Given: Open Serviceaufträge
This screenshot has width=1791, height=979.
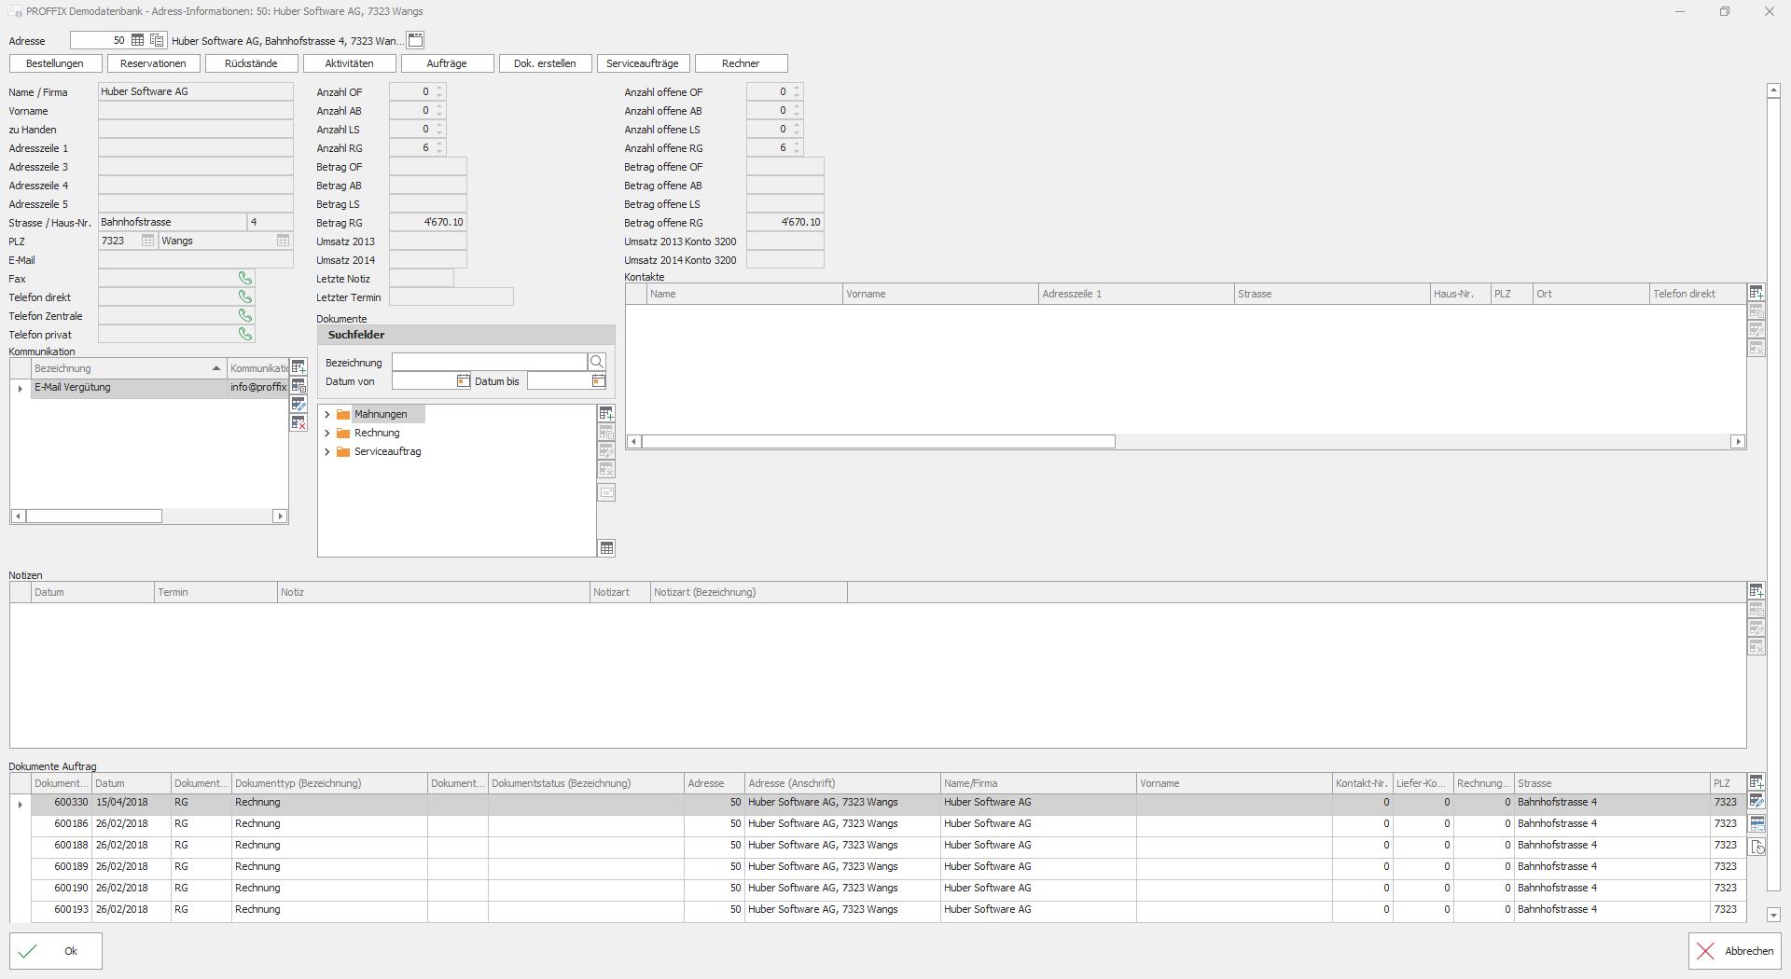Looking at the screenshot, I should (x=643, y=63).
